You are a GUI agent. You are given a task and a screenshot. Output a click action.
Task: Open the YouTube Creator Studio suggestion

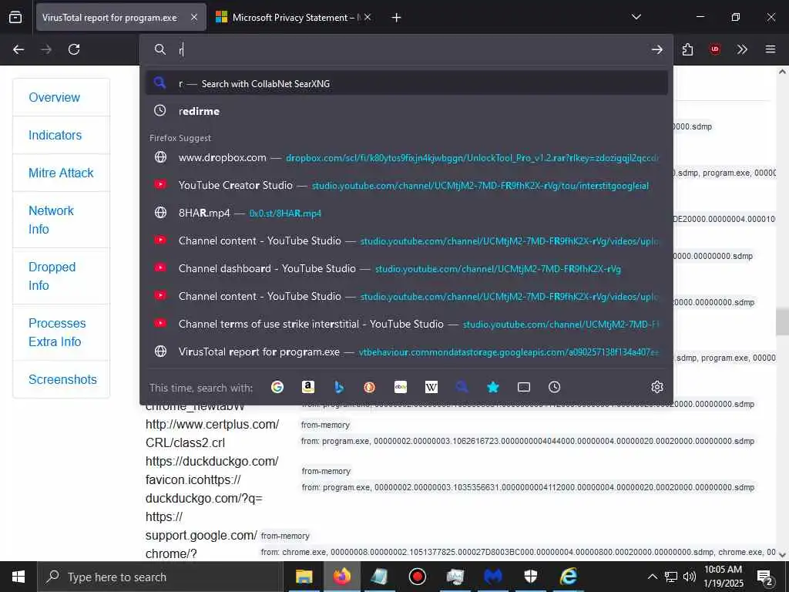pos(407,185)
